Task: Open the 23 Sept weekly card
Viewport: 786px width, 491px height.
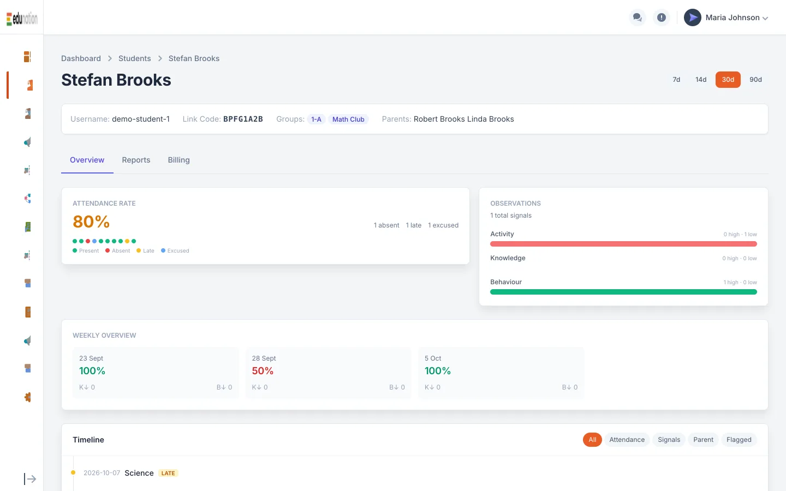Action: coord(156,373)
